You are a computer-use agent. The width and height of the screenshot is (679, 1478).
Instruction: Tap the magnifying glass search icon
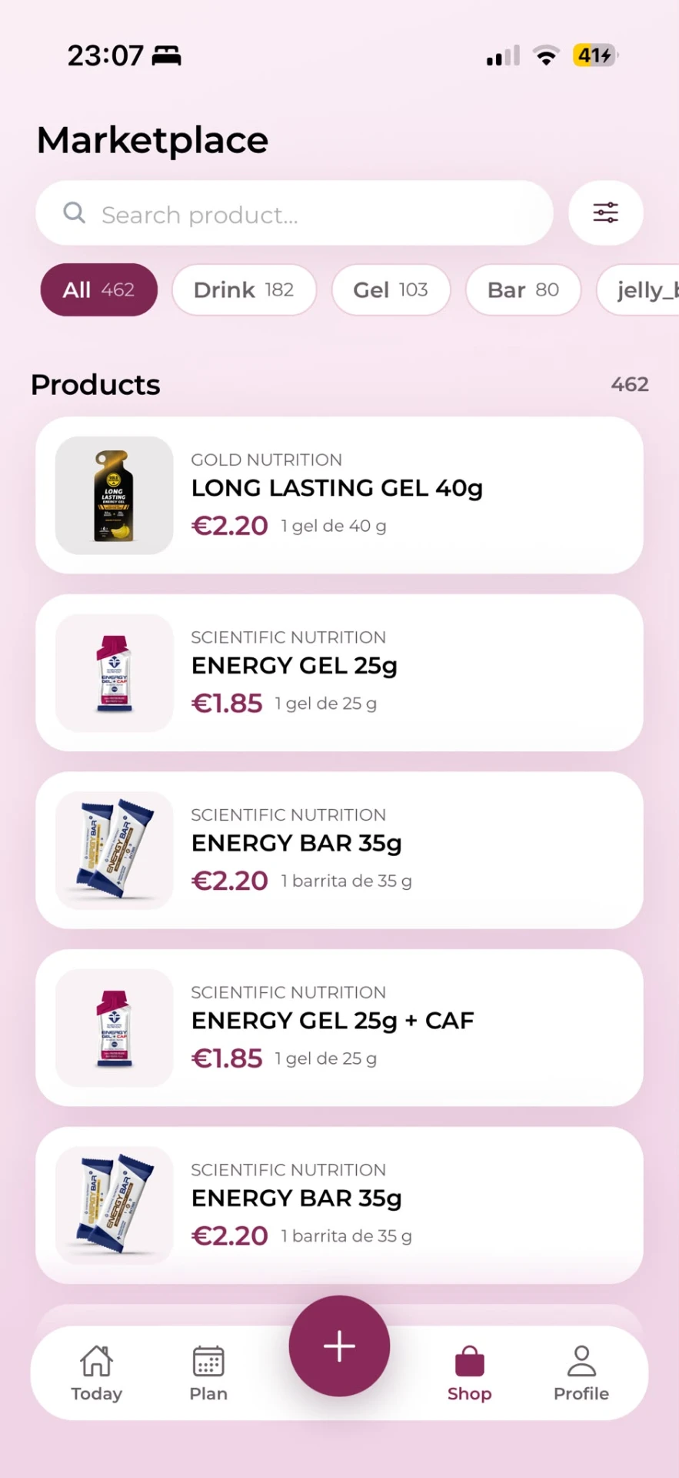pyautogui.click(x=74, y=212)
